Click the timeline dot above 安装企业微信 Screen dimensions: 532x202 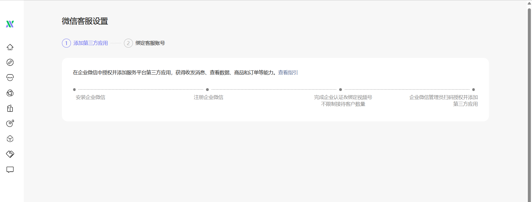coord(74,90)
